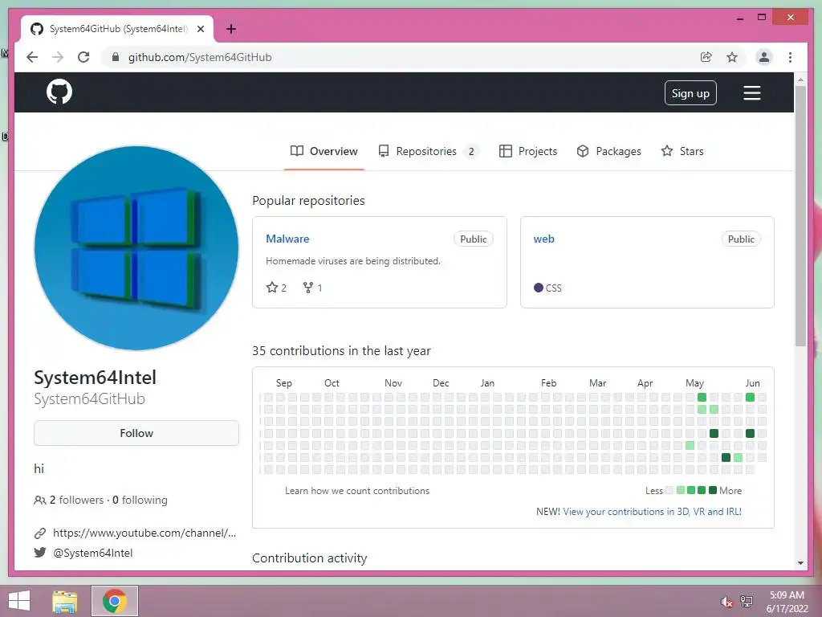822x617 pixels.
Task: Click the network tray icon
Action: tap(747, 601)
